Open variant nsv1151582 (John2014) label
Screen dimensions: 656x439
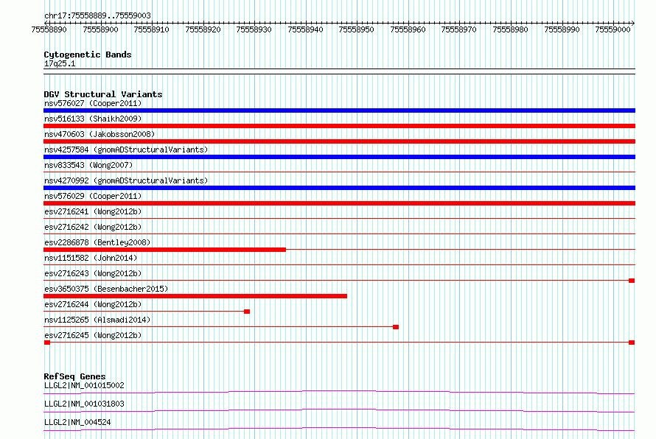(91, 258)
